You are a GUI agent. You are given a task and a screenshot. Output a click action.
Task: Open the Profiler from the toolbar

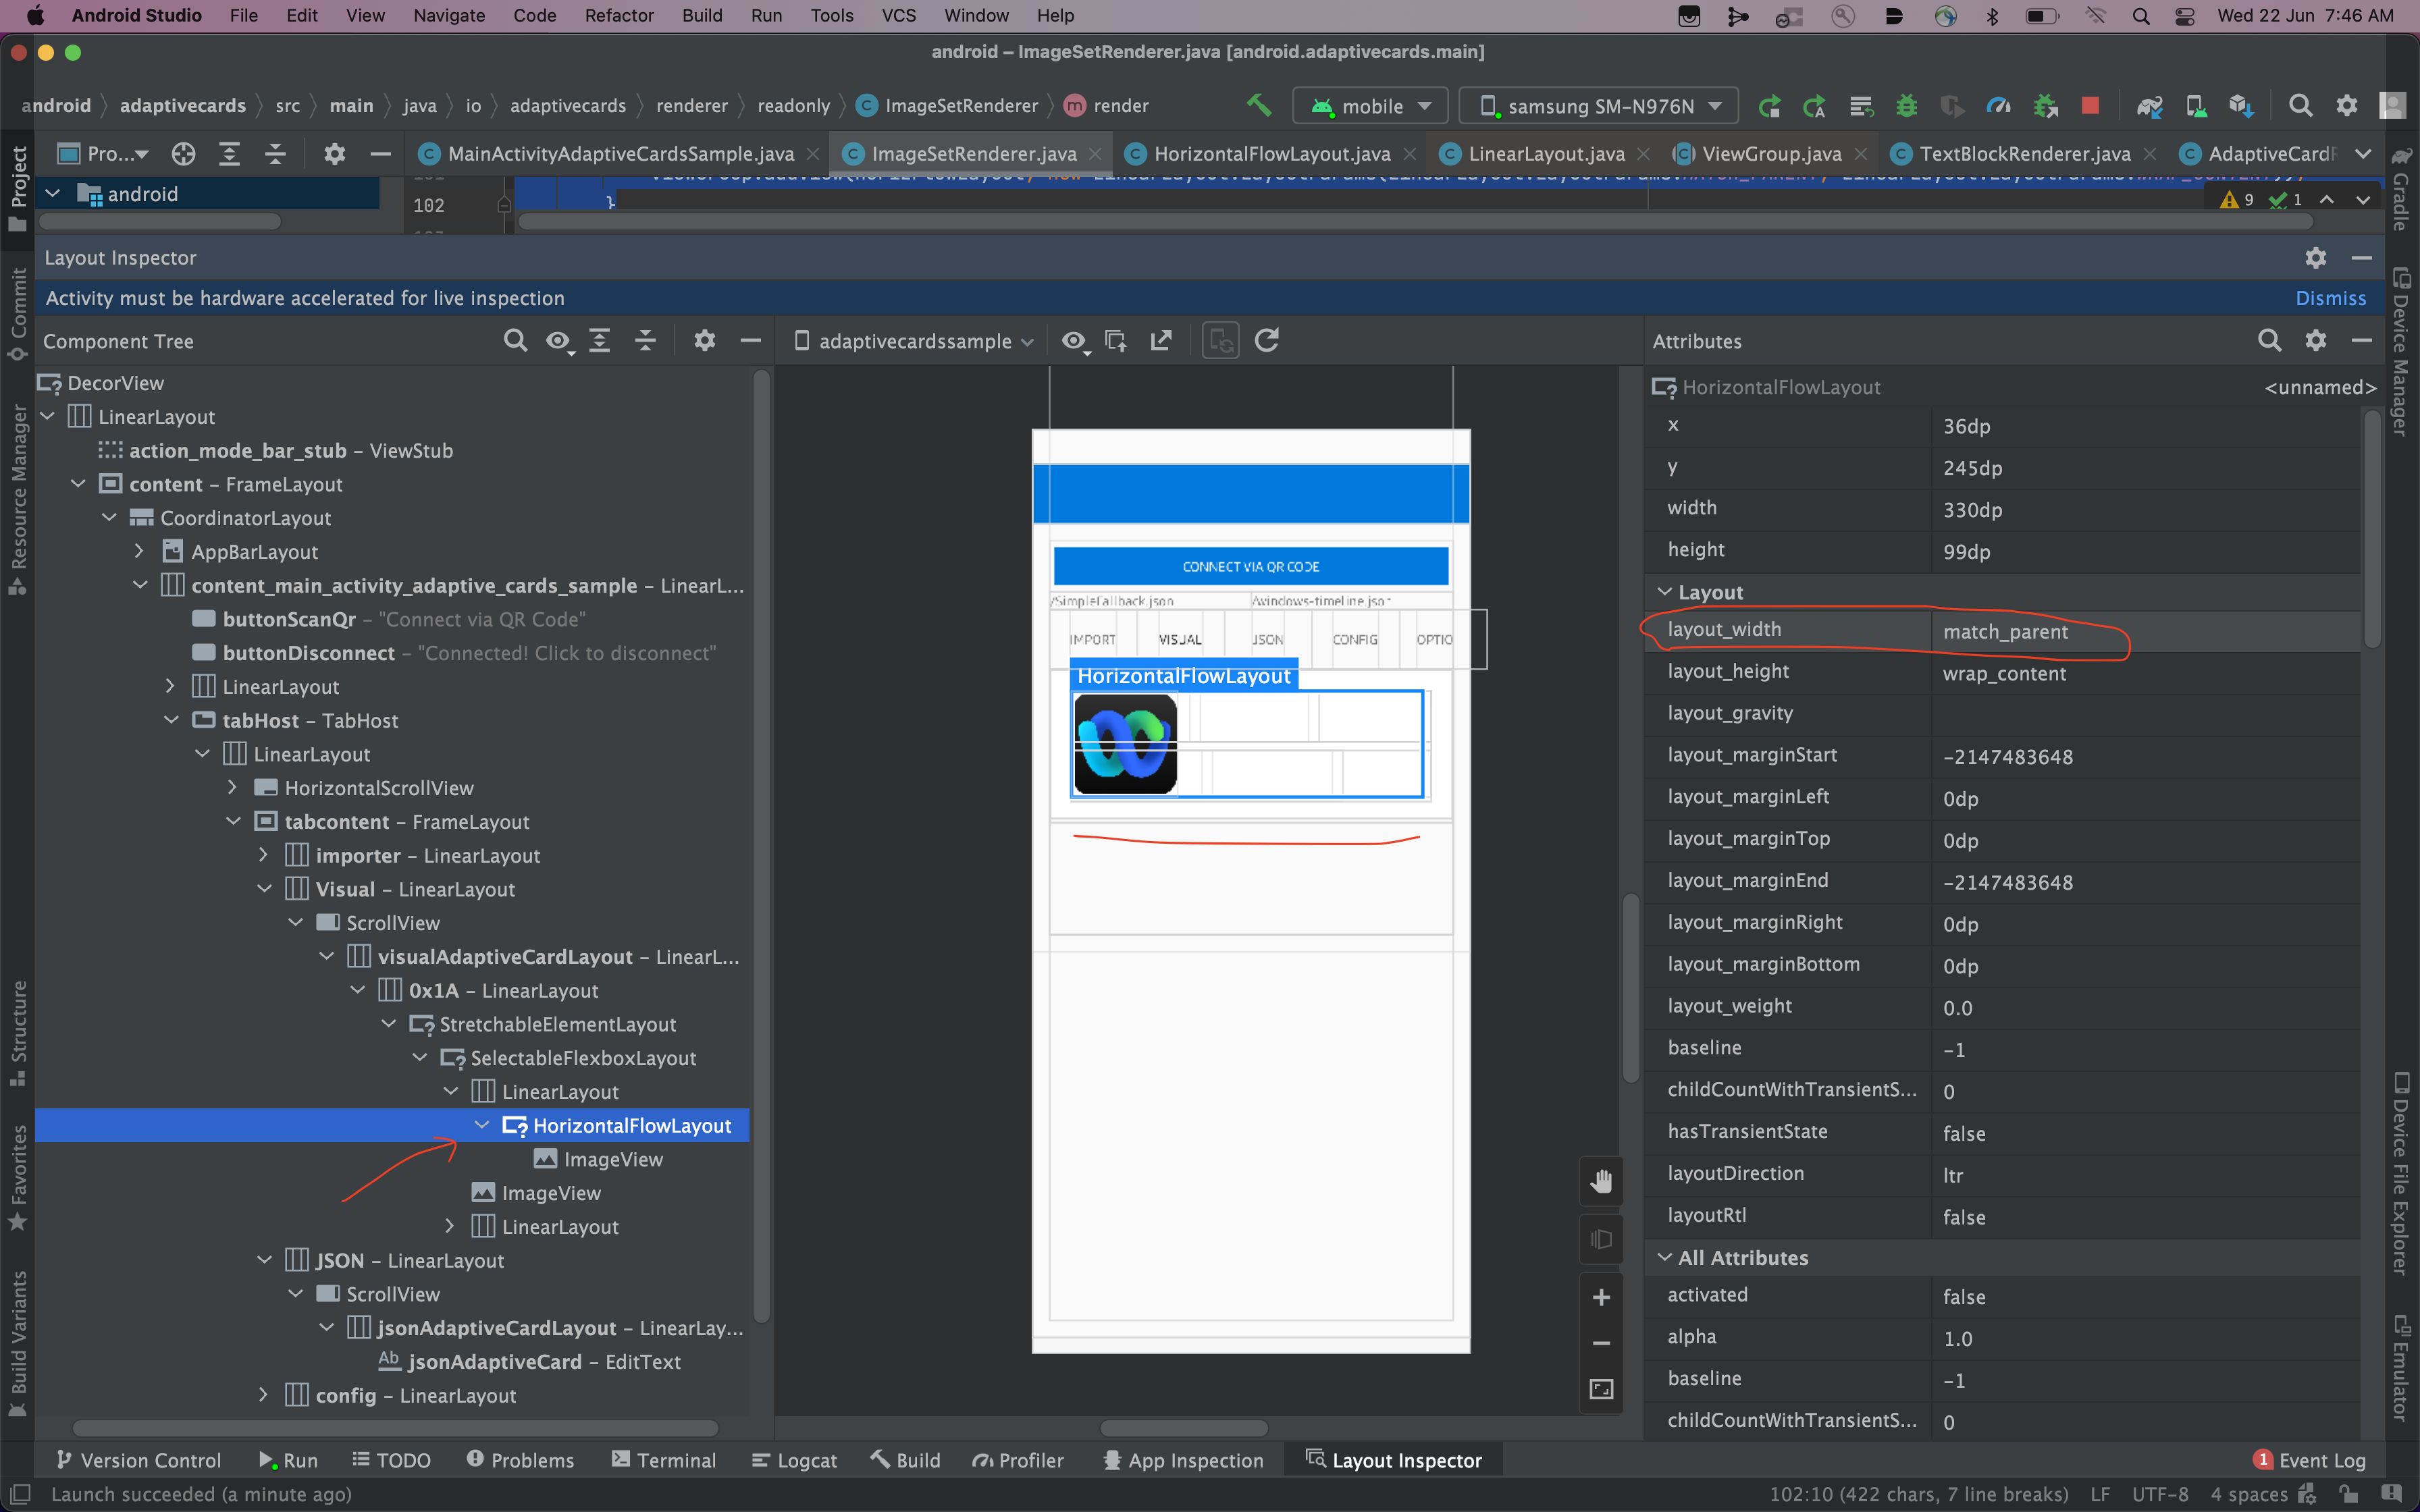1998,105
